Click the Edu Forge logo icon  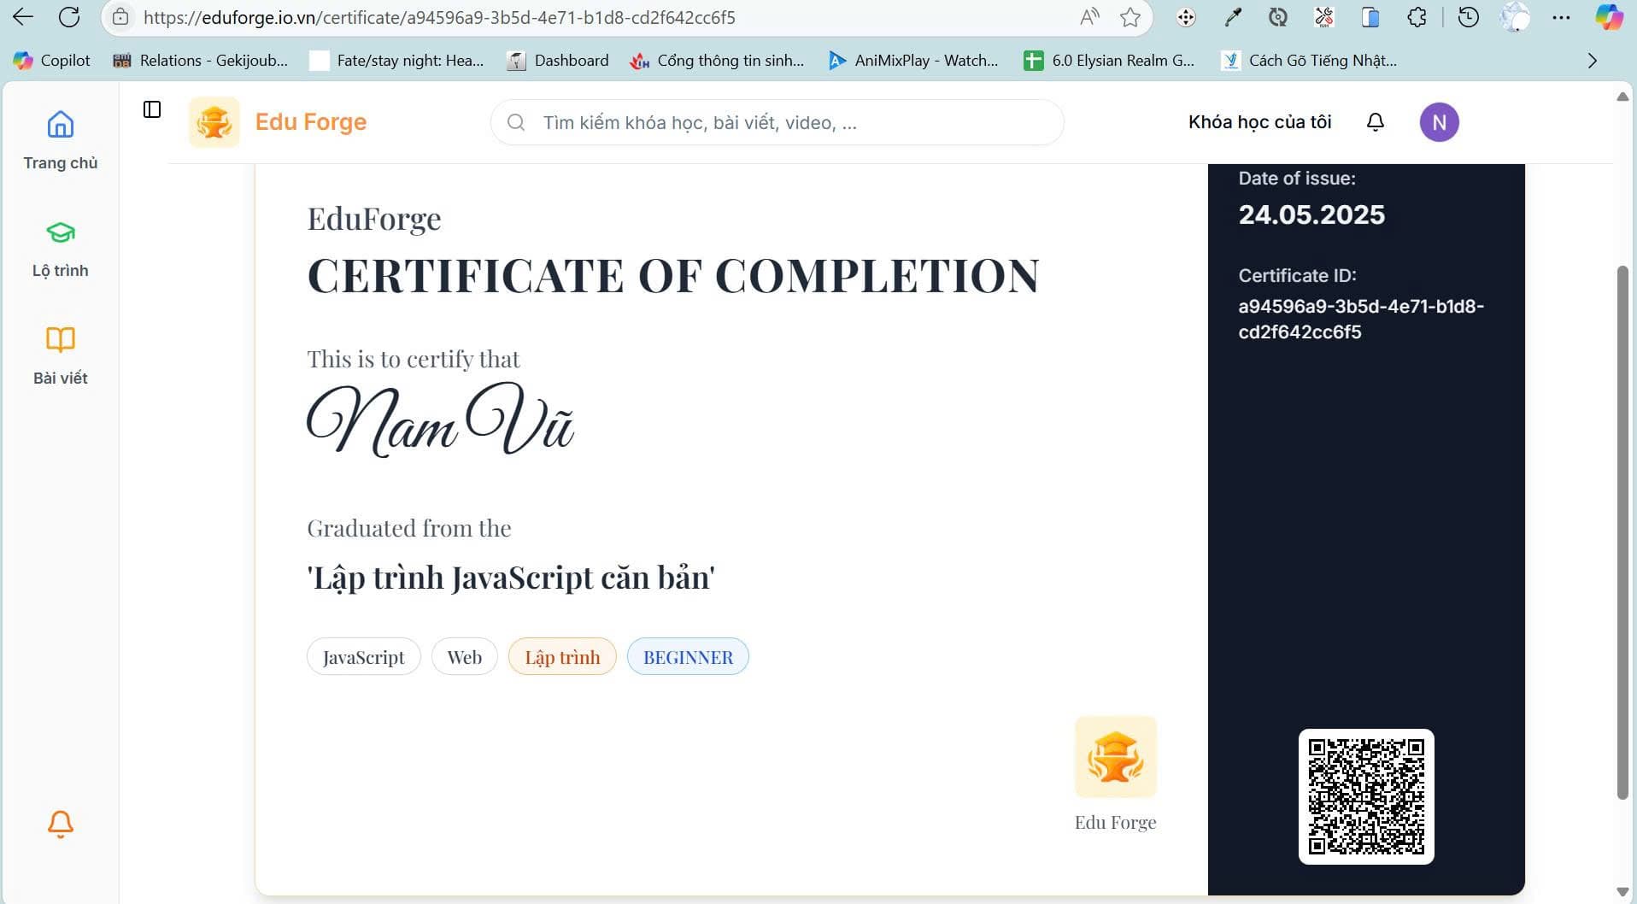214,122
